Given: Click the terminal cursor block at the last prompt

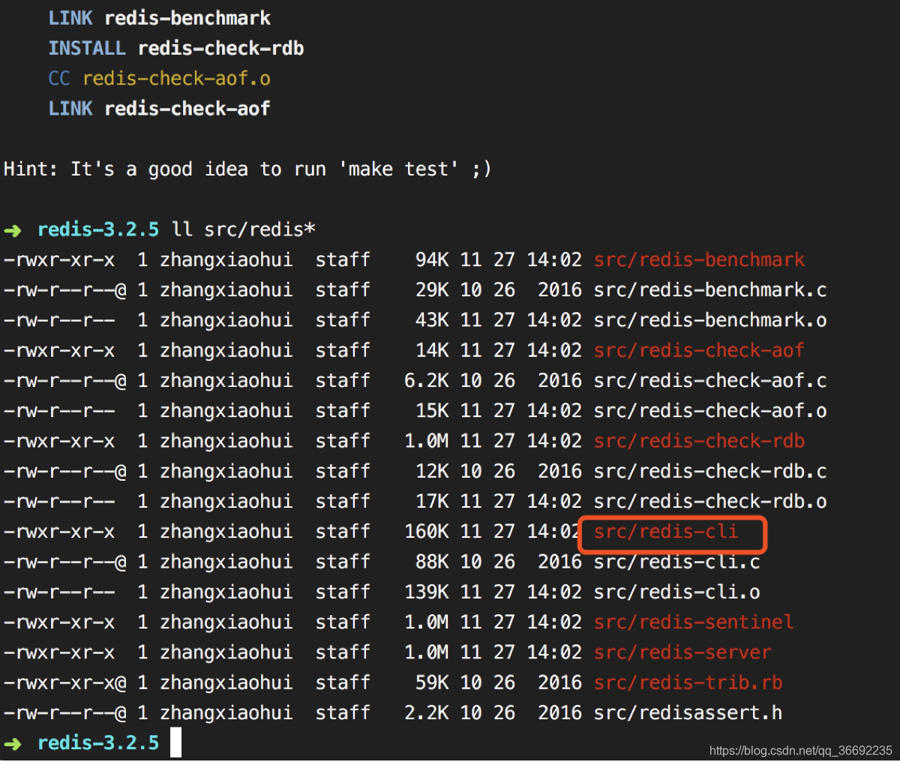Looking at the screenshot, I should coord(176,742).
